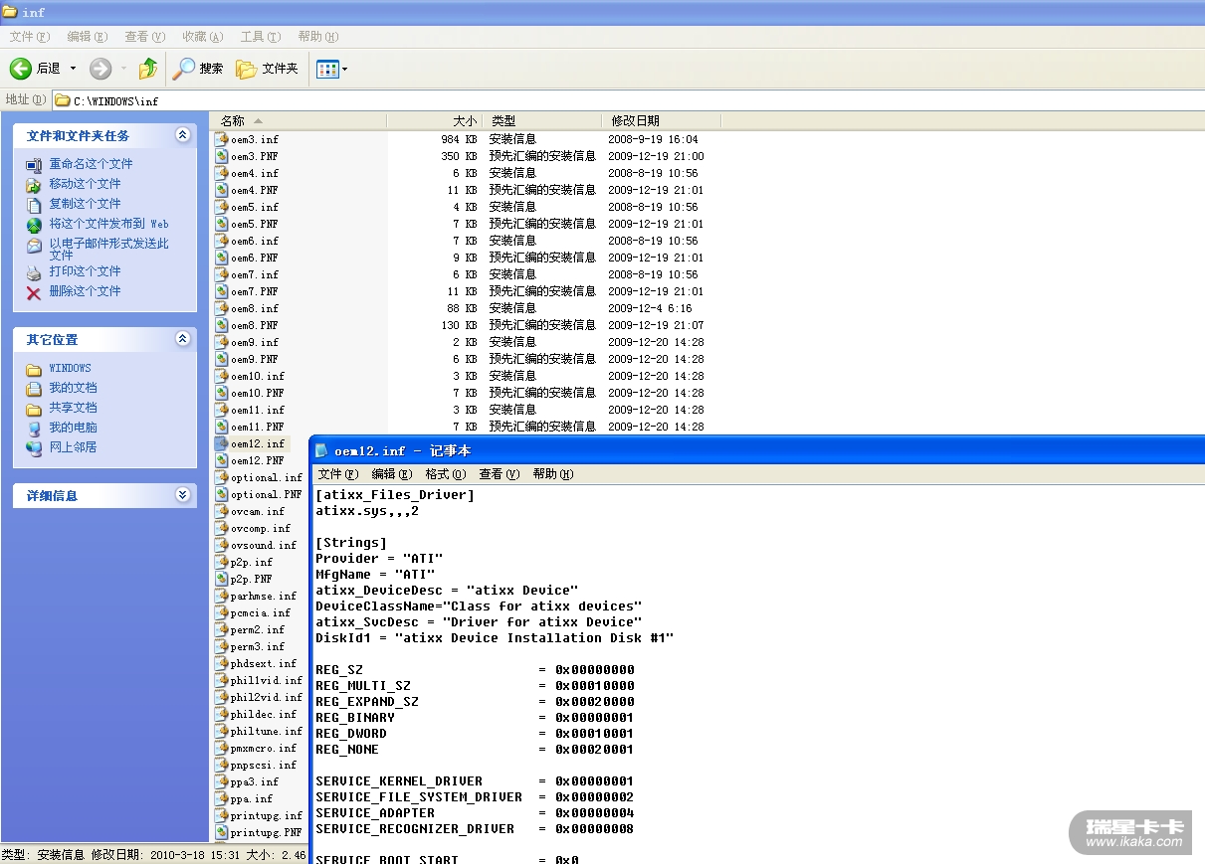Expand the 详细信息 panel
Screen dimensions: 1205x864
pyautogui.click(x=182, y=495)
